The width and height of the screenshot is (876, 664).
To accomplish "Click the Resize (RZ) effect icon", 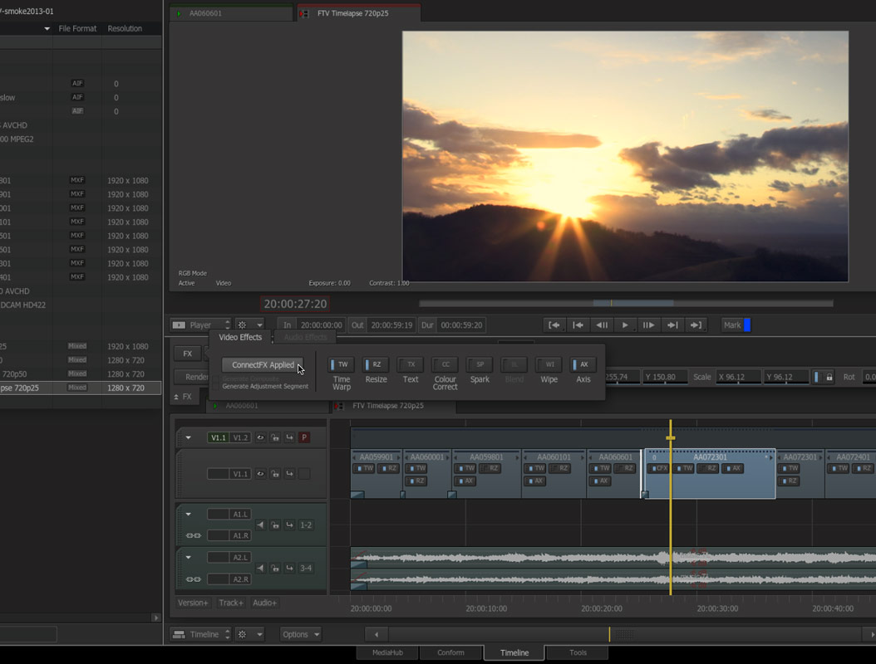I will pos(376,364).
